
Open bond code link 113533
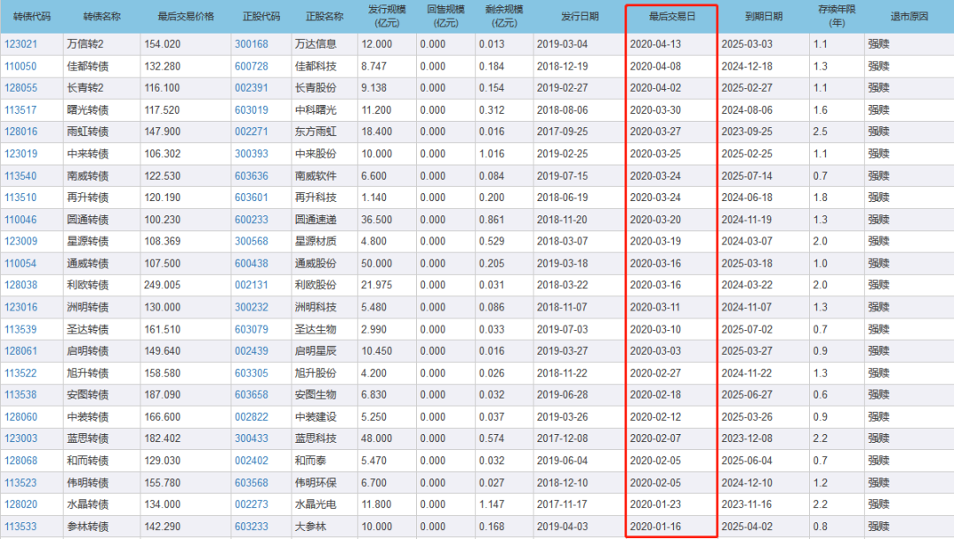click(20, 527)
